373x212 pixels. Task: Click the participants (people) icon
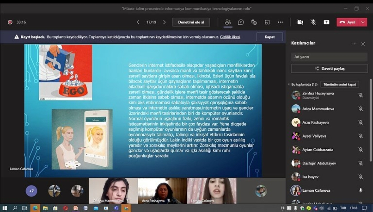(228, 22)
